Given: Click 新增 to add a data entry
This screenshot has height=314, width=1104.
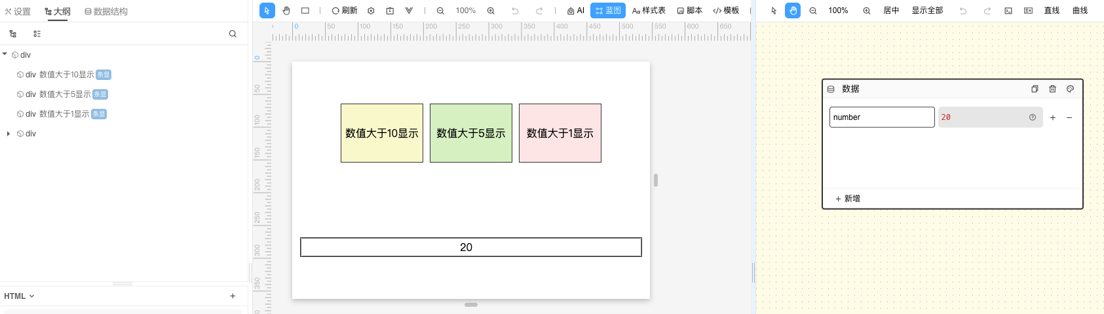Looking at the screenshot, I should 848,199.
